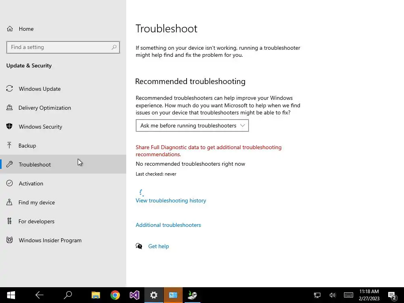Viewport: 404px width, 303px height.
Task: Click the taskbar back arrow
Action: [39, 295]
